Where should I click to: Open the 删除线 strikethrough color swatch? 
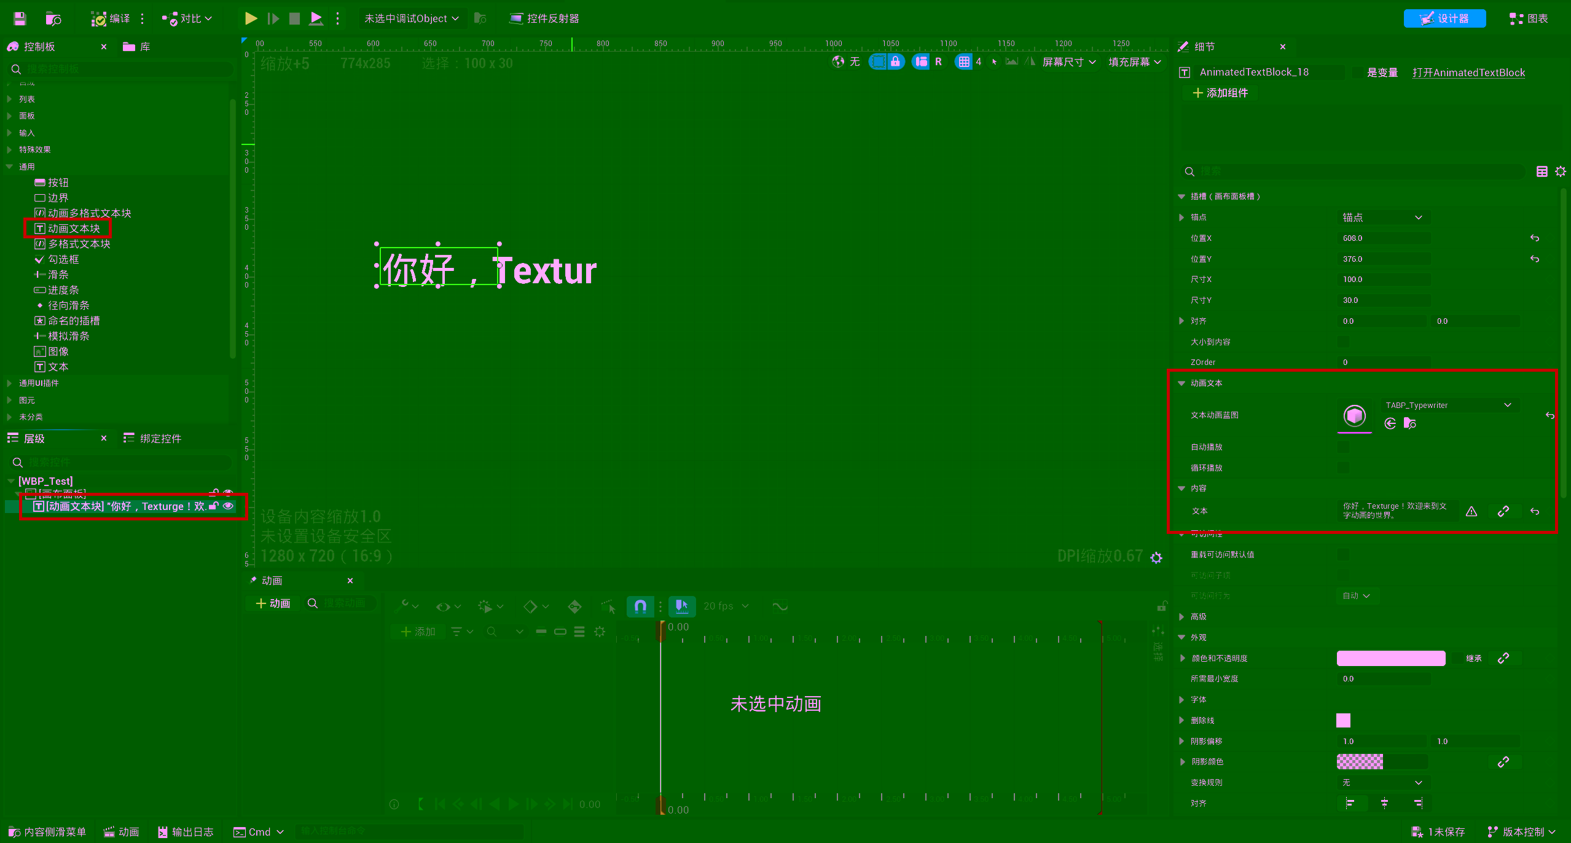pos(1344,720)
